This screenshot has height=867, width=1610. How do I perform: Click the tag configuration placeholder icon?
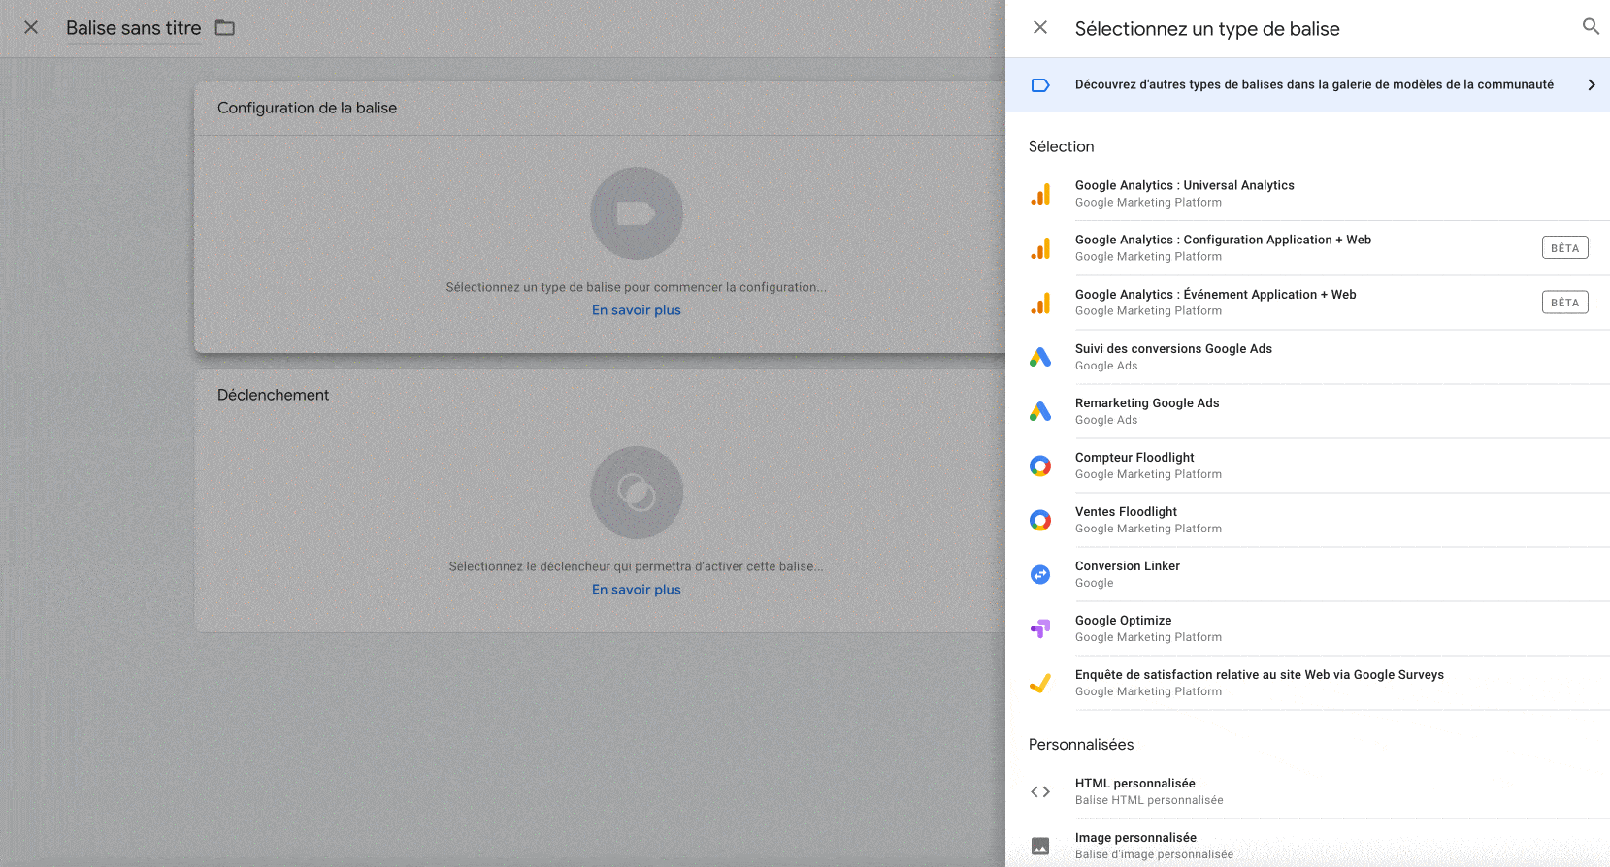pos(637,213)
